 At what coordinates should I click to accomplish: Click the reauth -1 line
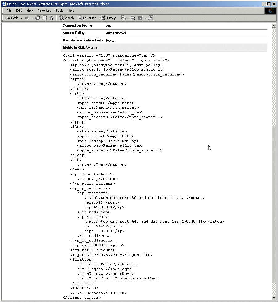(92, 250)
